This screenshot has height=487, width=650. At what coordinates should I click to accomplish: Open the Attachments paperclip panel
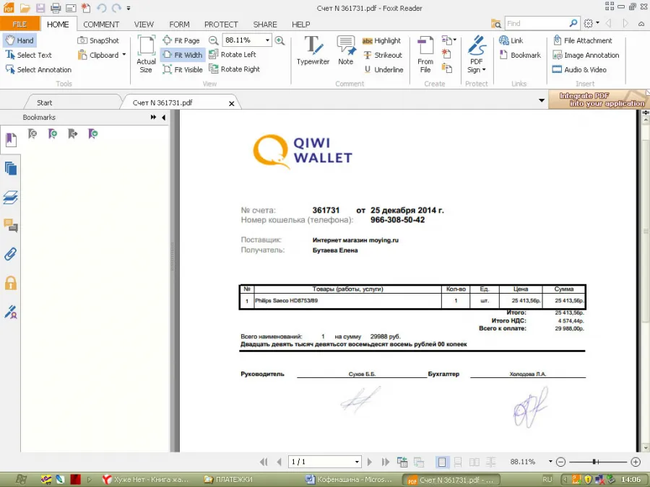click(10, 254)
